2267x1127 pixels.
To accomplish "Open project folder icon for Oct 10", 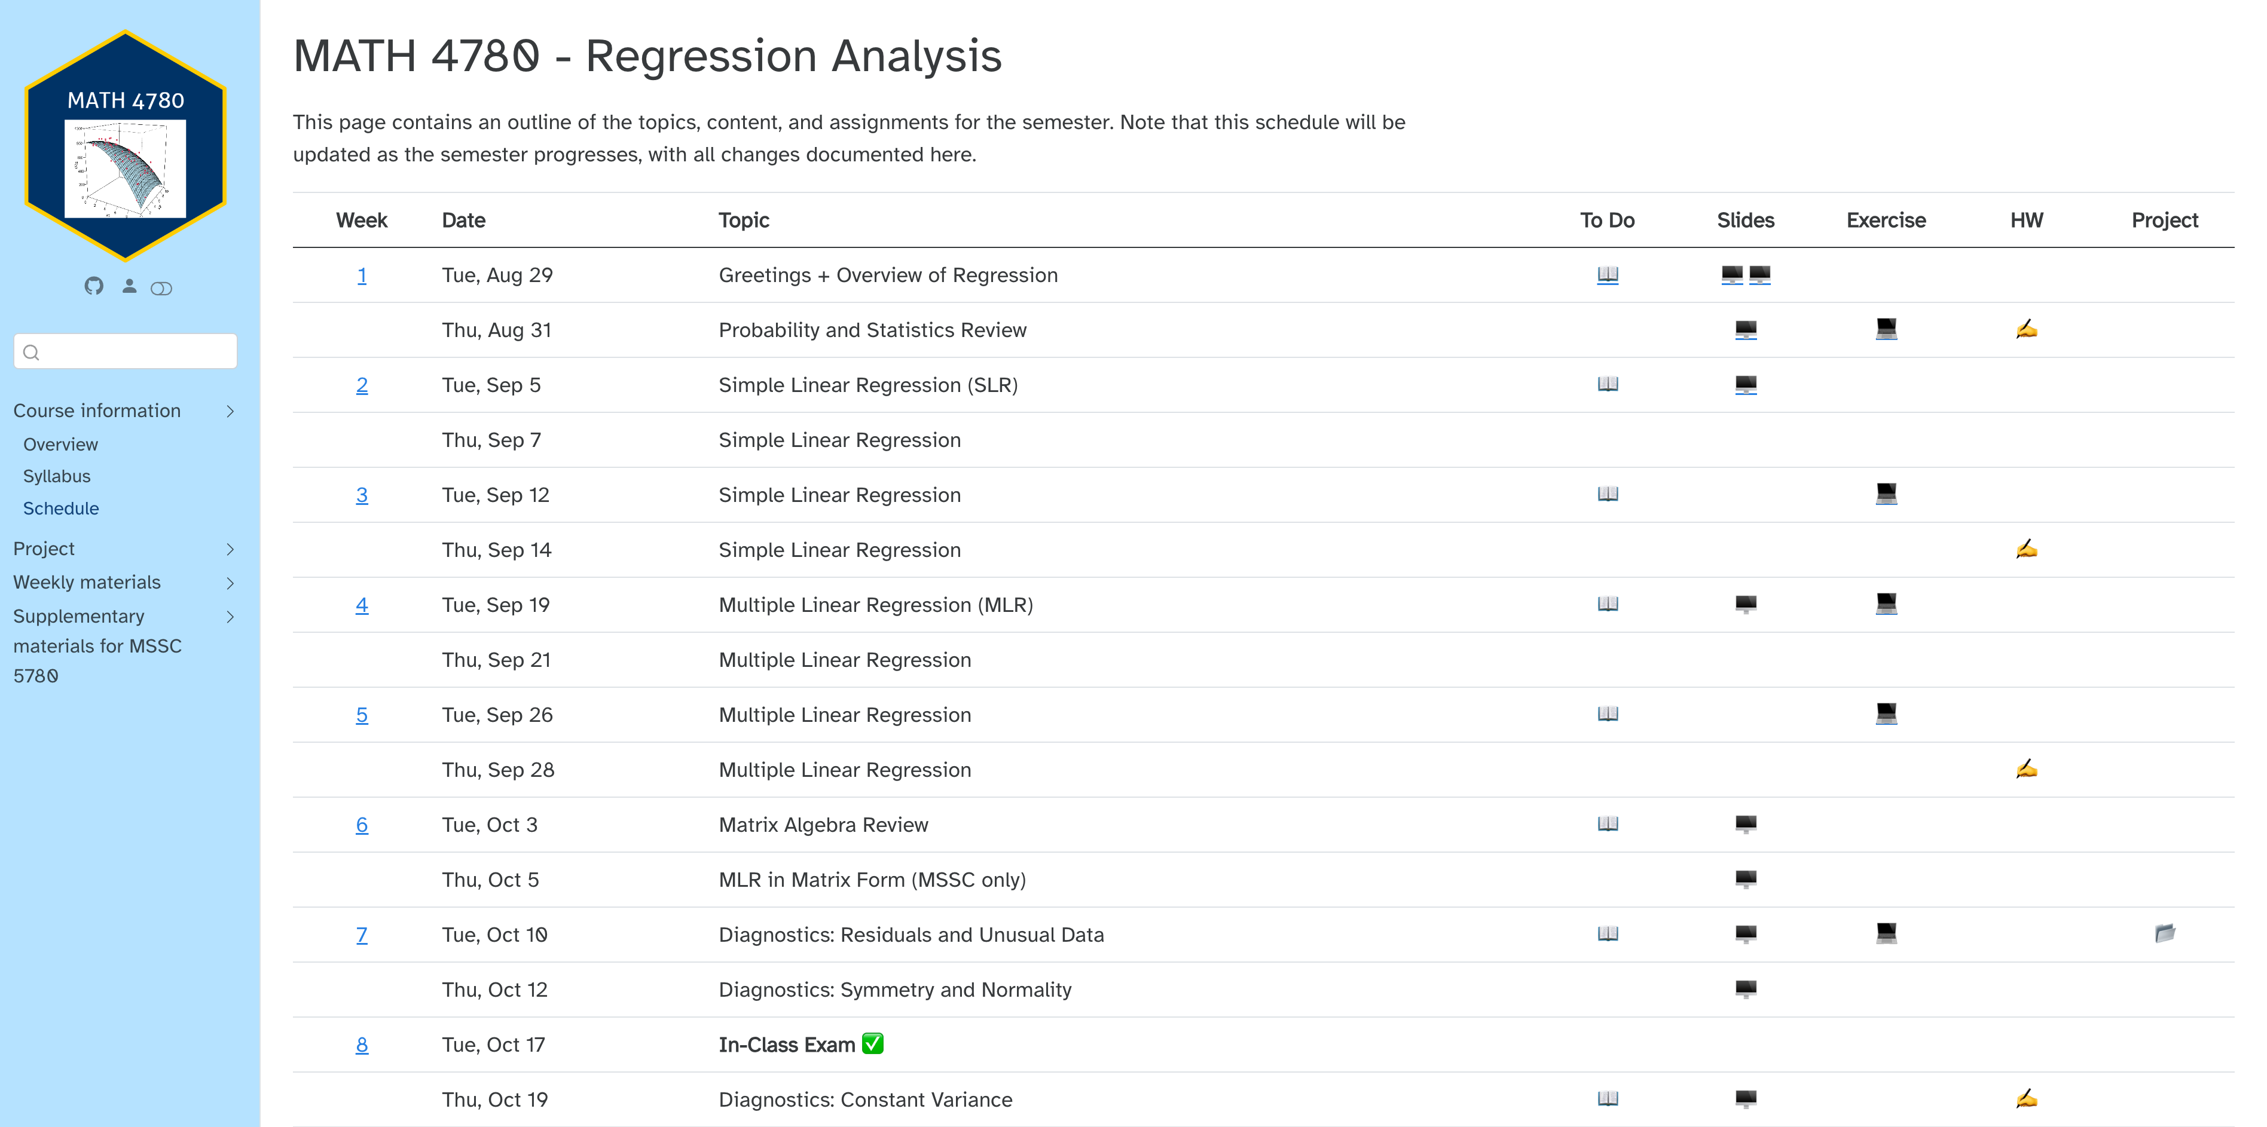I will (2164, 933).
